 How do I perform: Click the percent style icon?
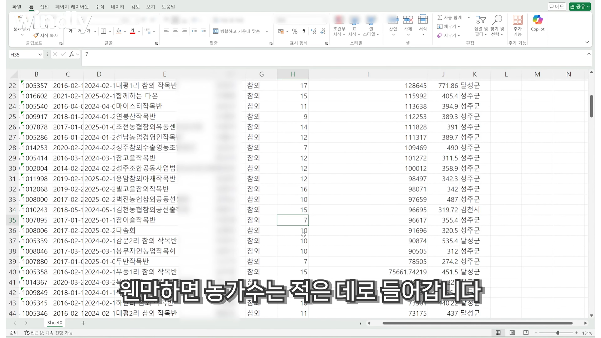tap(295, 31)
